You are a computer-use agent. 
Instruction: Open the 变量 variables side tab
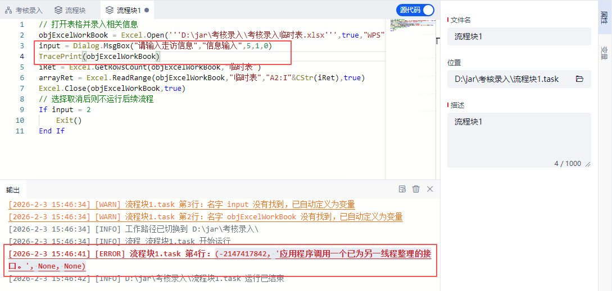[605, 53]
